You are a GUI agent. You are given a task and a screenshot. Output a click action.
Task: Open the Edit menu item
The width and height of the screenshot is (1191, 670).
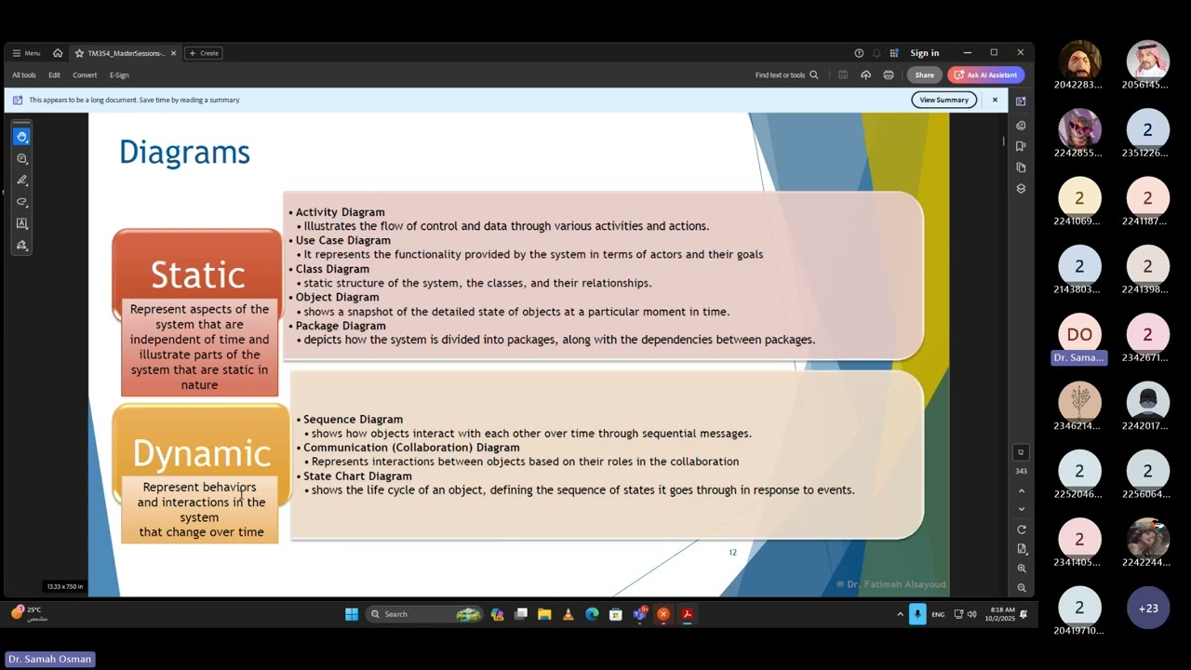(54, 75)
